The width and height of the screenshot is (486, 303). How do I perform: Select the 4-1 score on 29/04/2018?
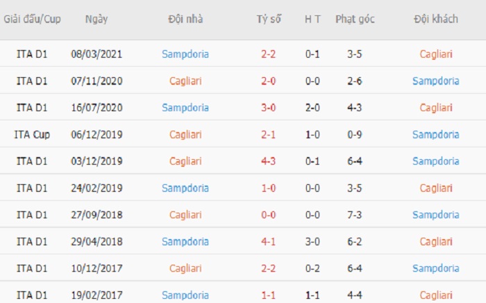coord(268,242)
